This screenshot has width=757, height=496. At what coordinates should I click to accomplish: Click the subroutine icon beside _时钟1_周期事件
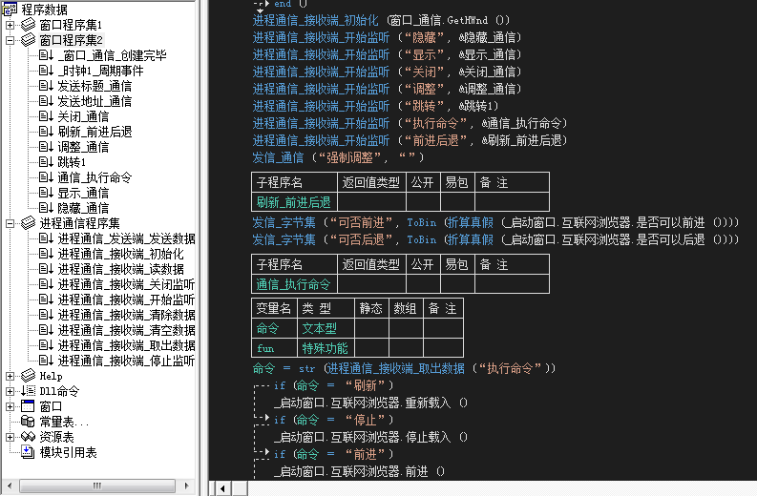[x=46, y=71]
